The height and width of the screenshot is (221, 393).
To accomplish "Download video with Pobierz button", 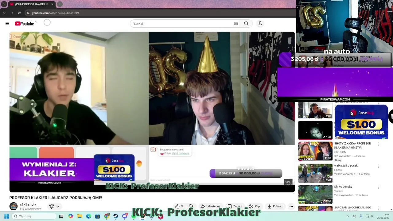I will click(275, 206).
